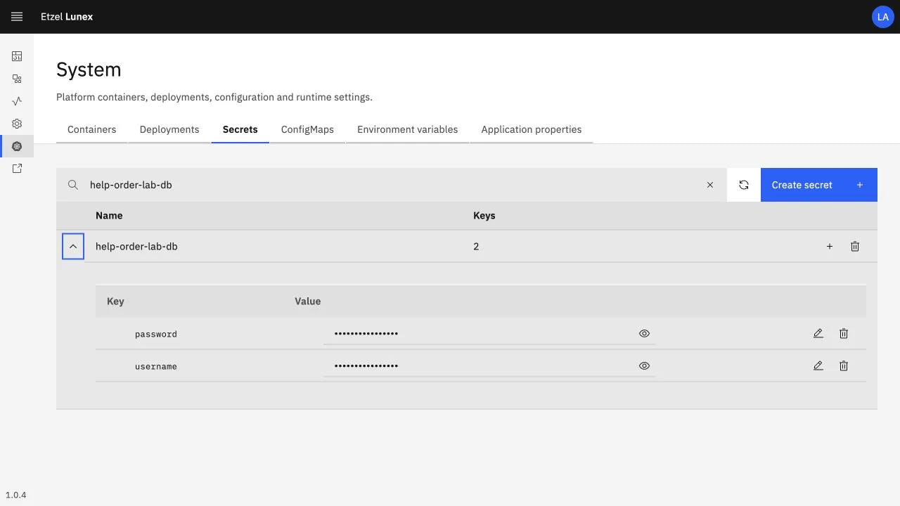Open the Environment variables tab
The height and width of the screenshot is (506, 900).
(408, 129)
